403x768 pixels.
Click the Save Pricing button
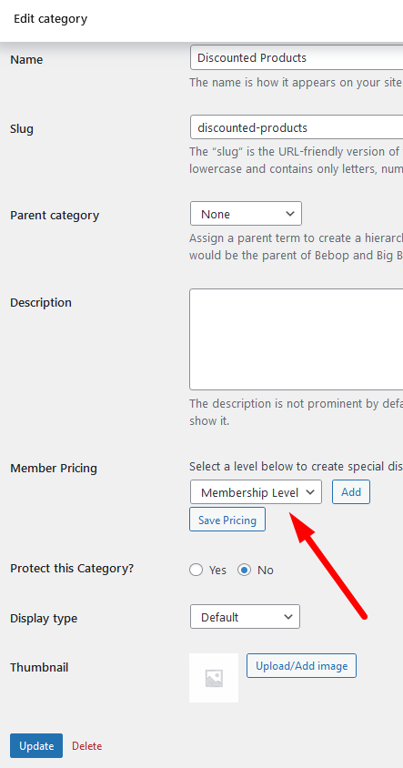pyautogui.click(x=227, y=520)
